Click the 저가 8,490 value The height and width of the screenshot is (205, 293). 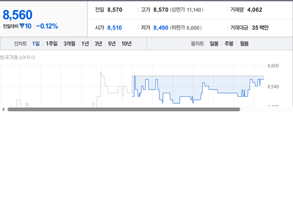pos(161,28)
